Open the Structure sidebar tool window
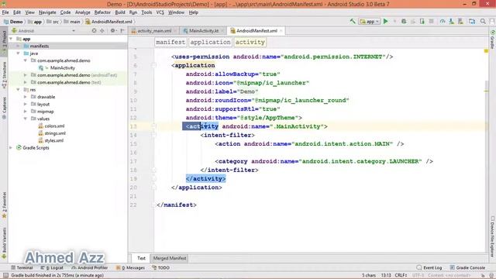This screenshot has height=279, width=496. (x=4, y=75)
